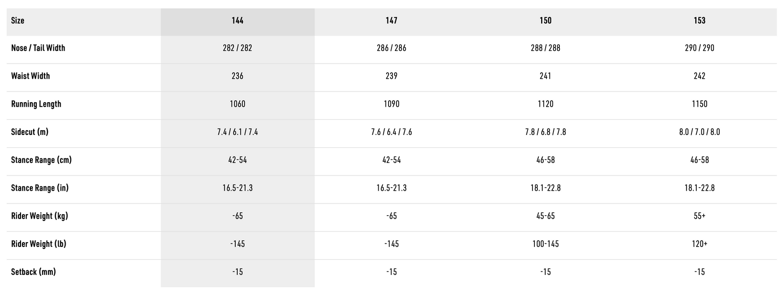This screenshot has height=290, width=783.
Task: Click the Setback (mm) row label
Action: [33, 271]
